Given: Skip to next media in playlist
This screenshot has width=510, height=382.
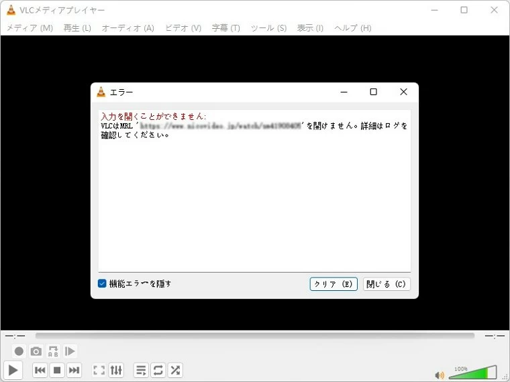Looking at the screenshot, I should [74, 370].
